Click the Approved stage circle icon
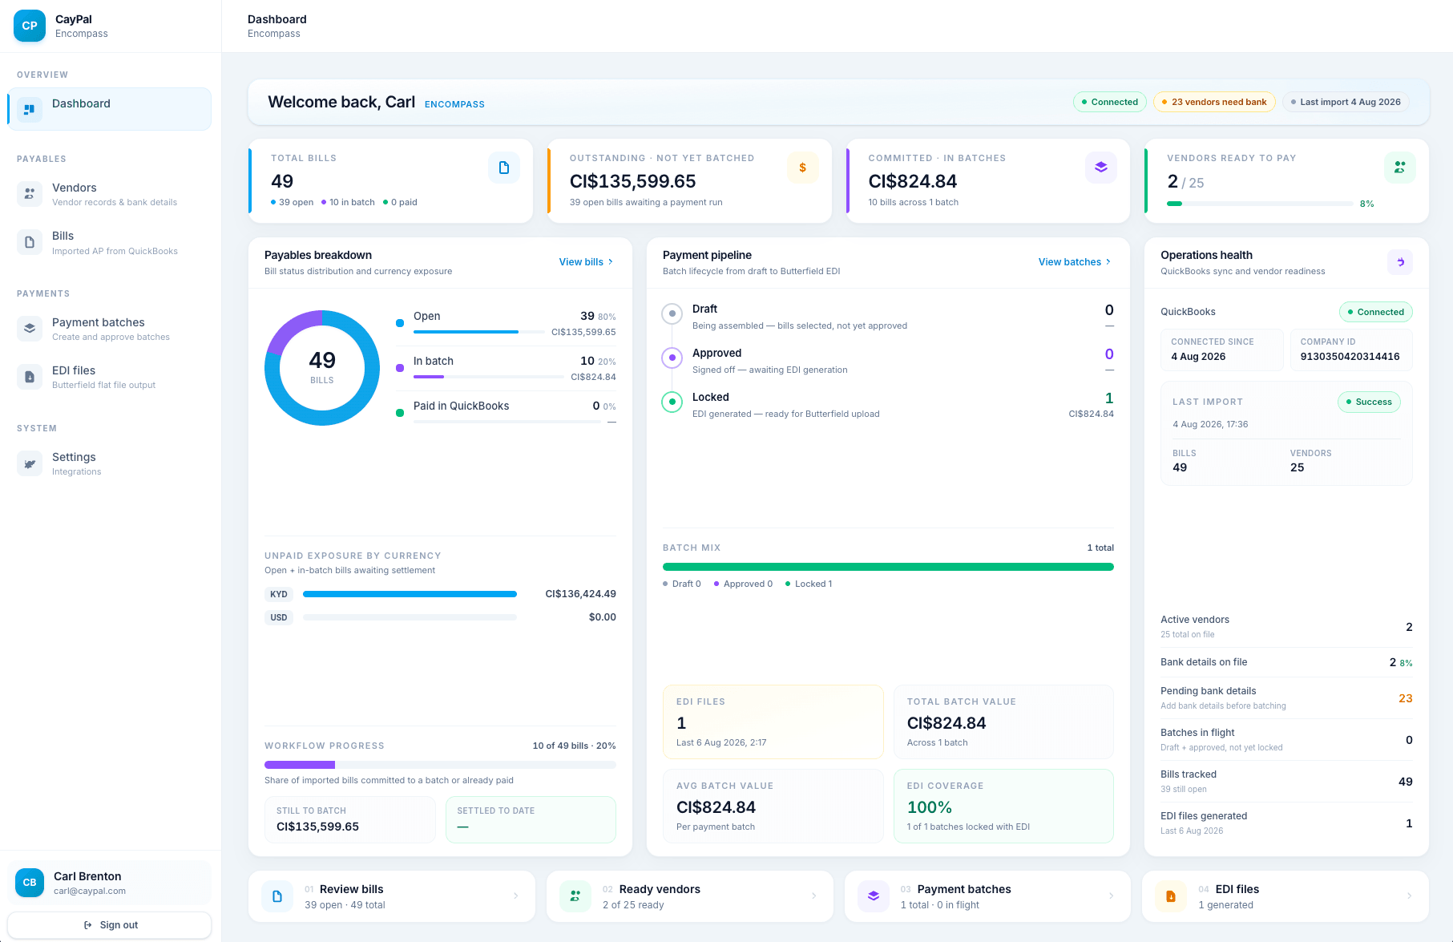The image size is (1453, 942). pos(672,358)
